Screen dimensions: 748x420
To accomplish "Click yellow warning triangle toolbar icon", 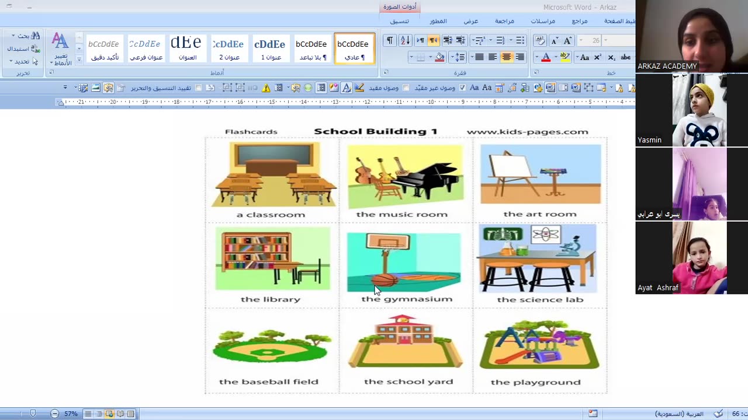I will tap(266, 88).
